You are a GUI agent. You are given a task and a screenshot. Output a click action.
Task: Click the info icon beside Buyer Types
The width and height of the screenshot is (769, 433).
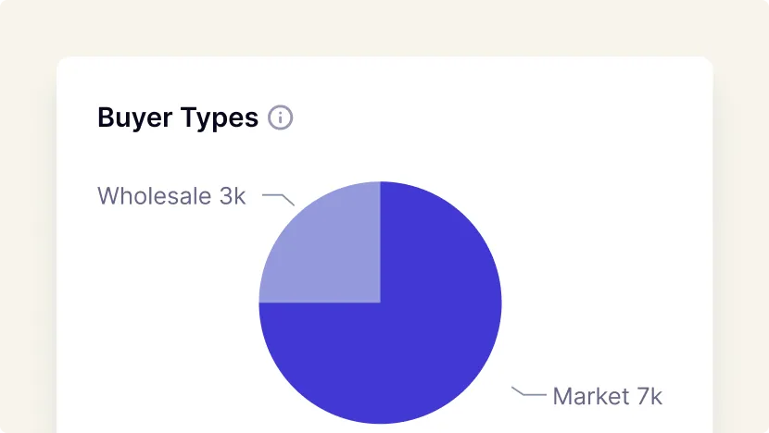(x=281, y=118)
